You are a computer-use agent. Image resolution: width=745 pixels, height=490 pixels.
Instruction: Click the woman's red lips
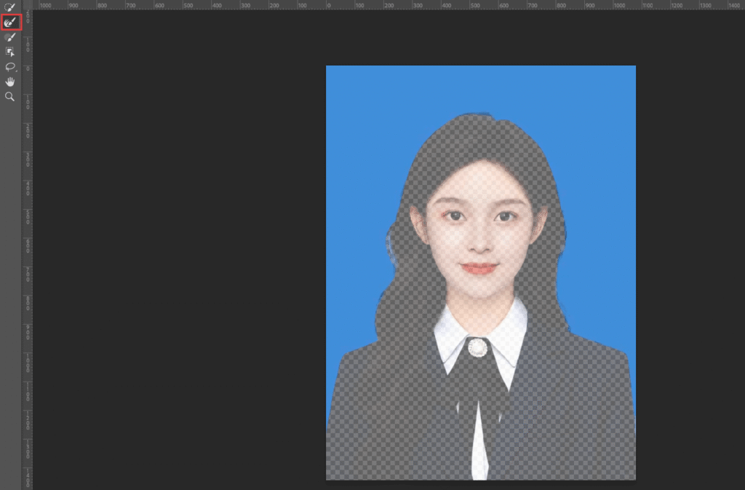point(479,268)
